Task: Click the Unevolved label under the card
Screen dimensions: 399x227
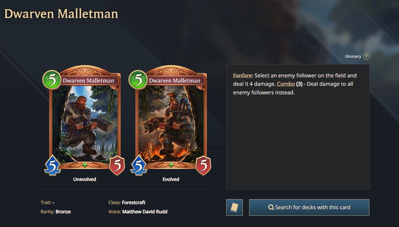Action: click(x=85, y=179)
